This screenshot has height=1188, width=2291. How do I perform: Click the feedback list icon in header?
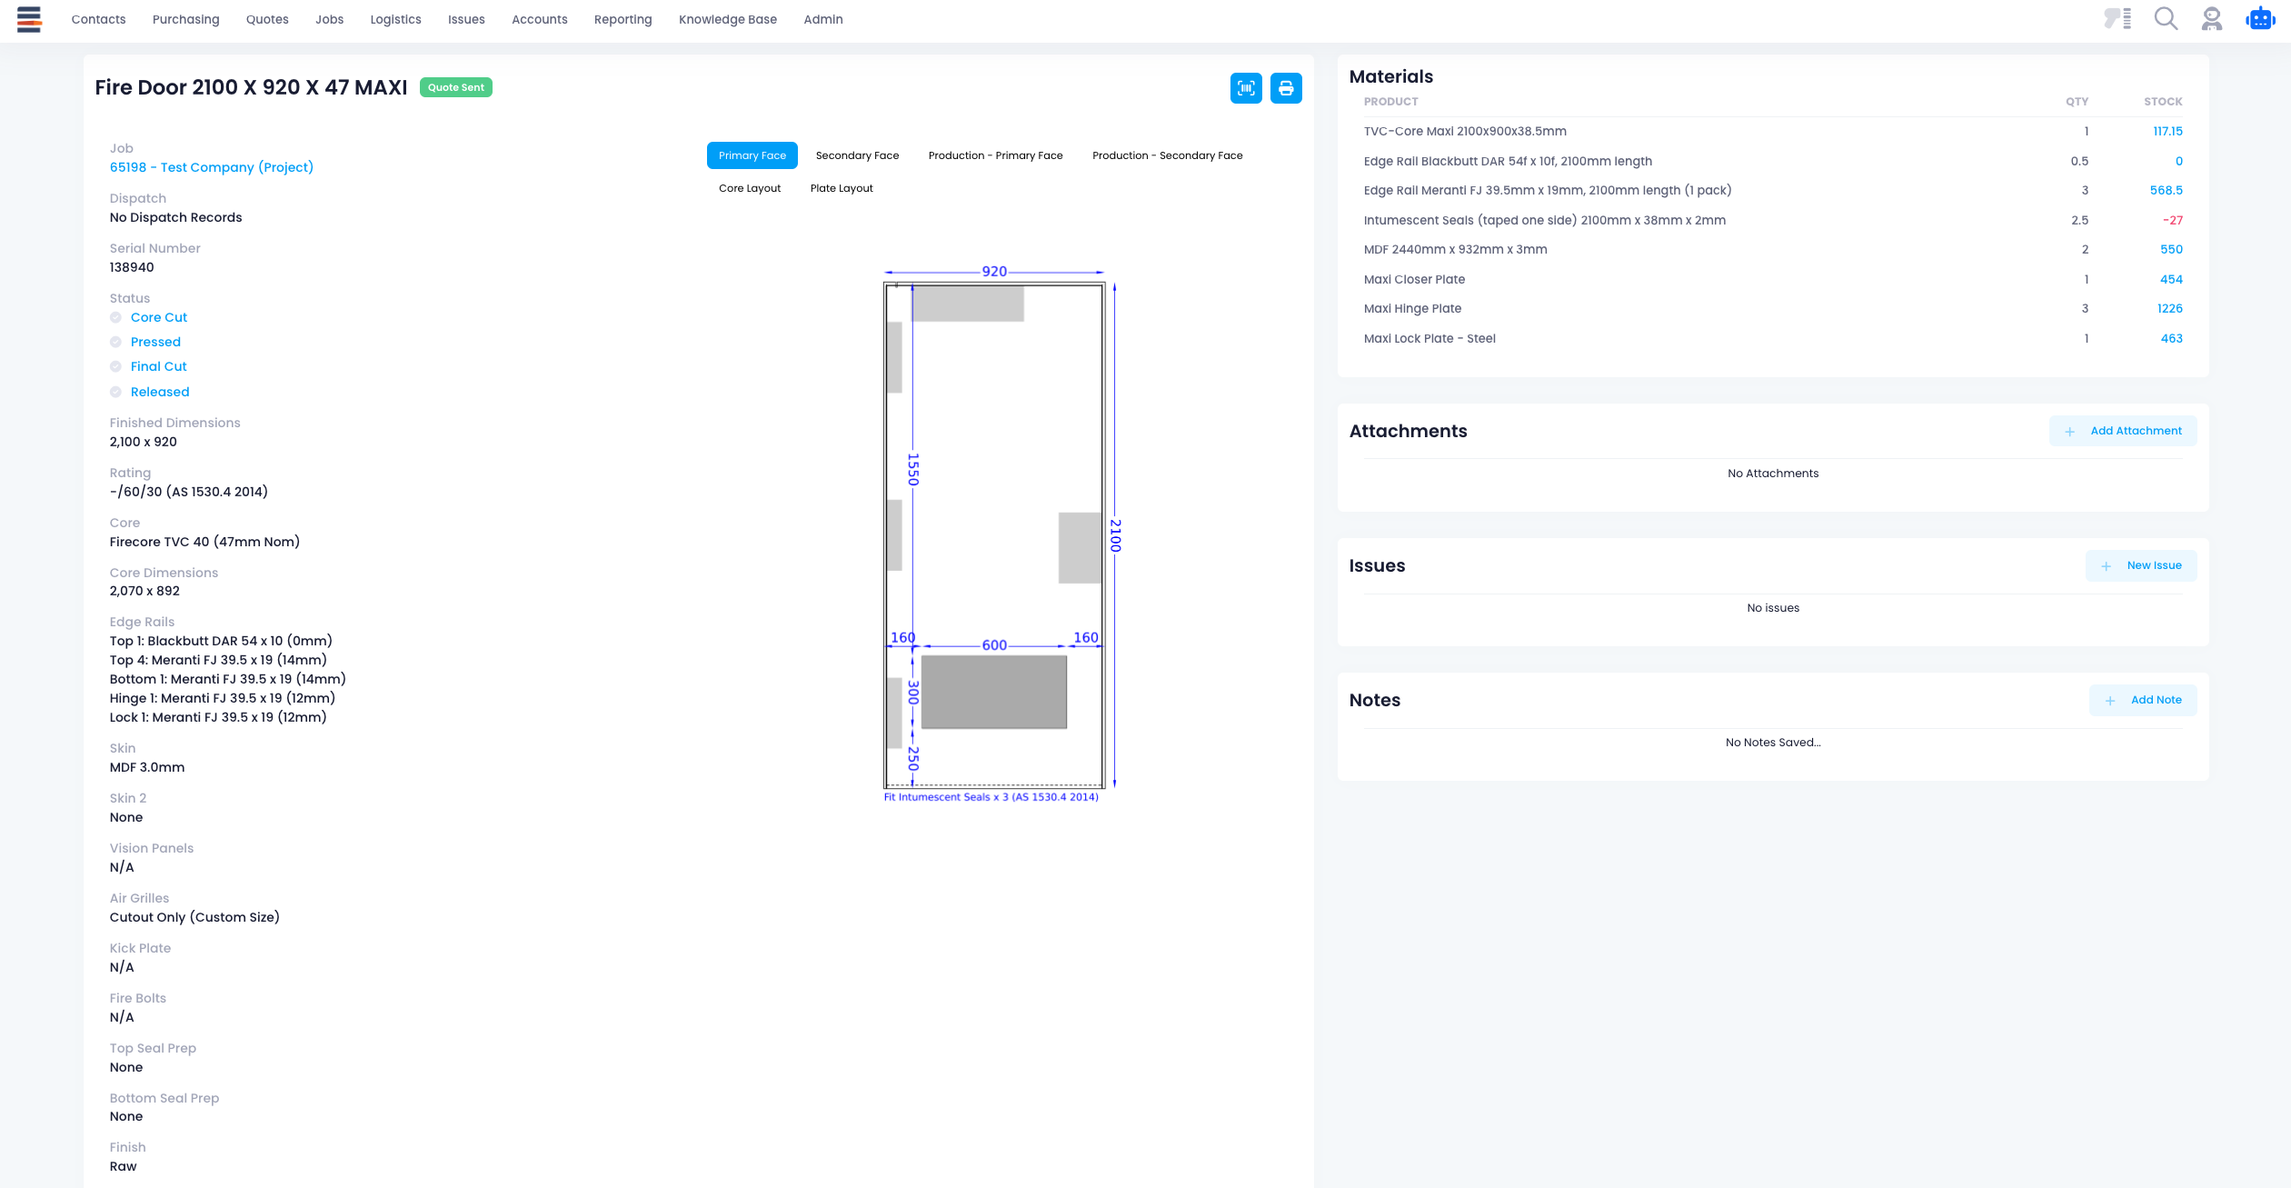click(x=2117, y=19)
